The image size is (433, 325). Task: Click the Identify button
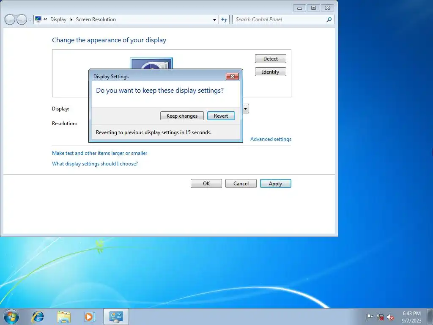270,72
